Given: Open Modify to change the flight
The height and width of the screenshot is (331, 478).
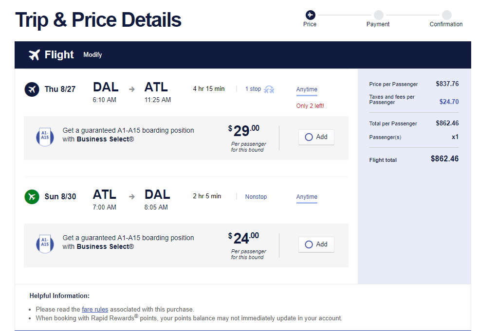Looking at the screenshot, I should (92, 55).
